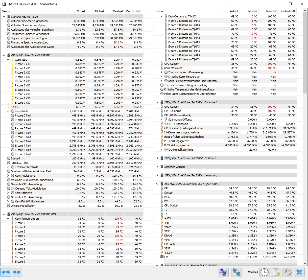Click left panel Aktuell column header
308x280 pixels.
77,11
